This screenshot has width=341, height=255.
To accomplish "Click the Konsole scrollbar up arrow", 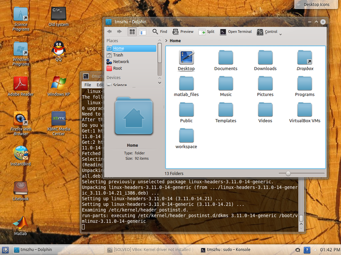I will click(301, 224).
